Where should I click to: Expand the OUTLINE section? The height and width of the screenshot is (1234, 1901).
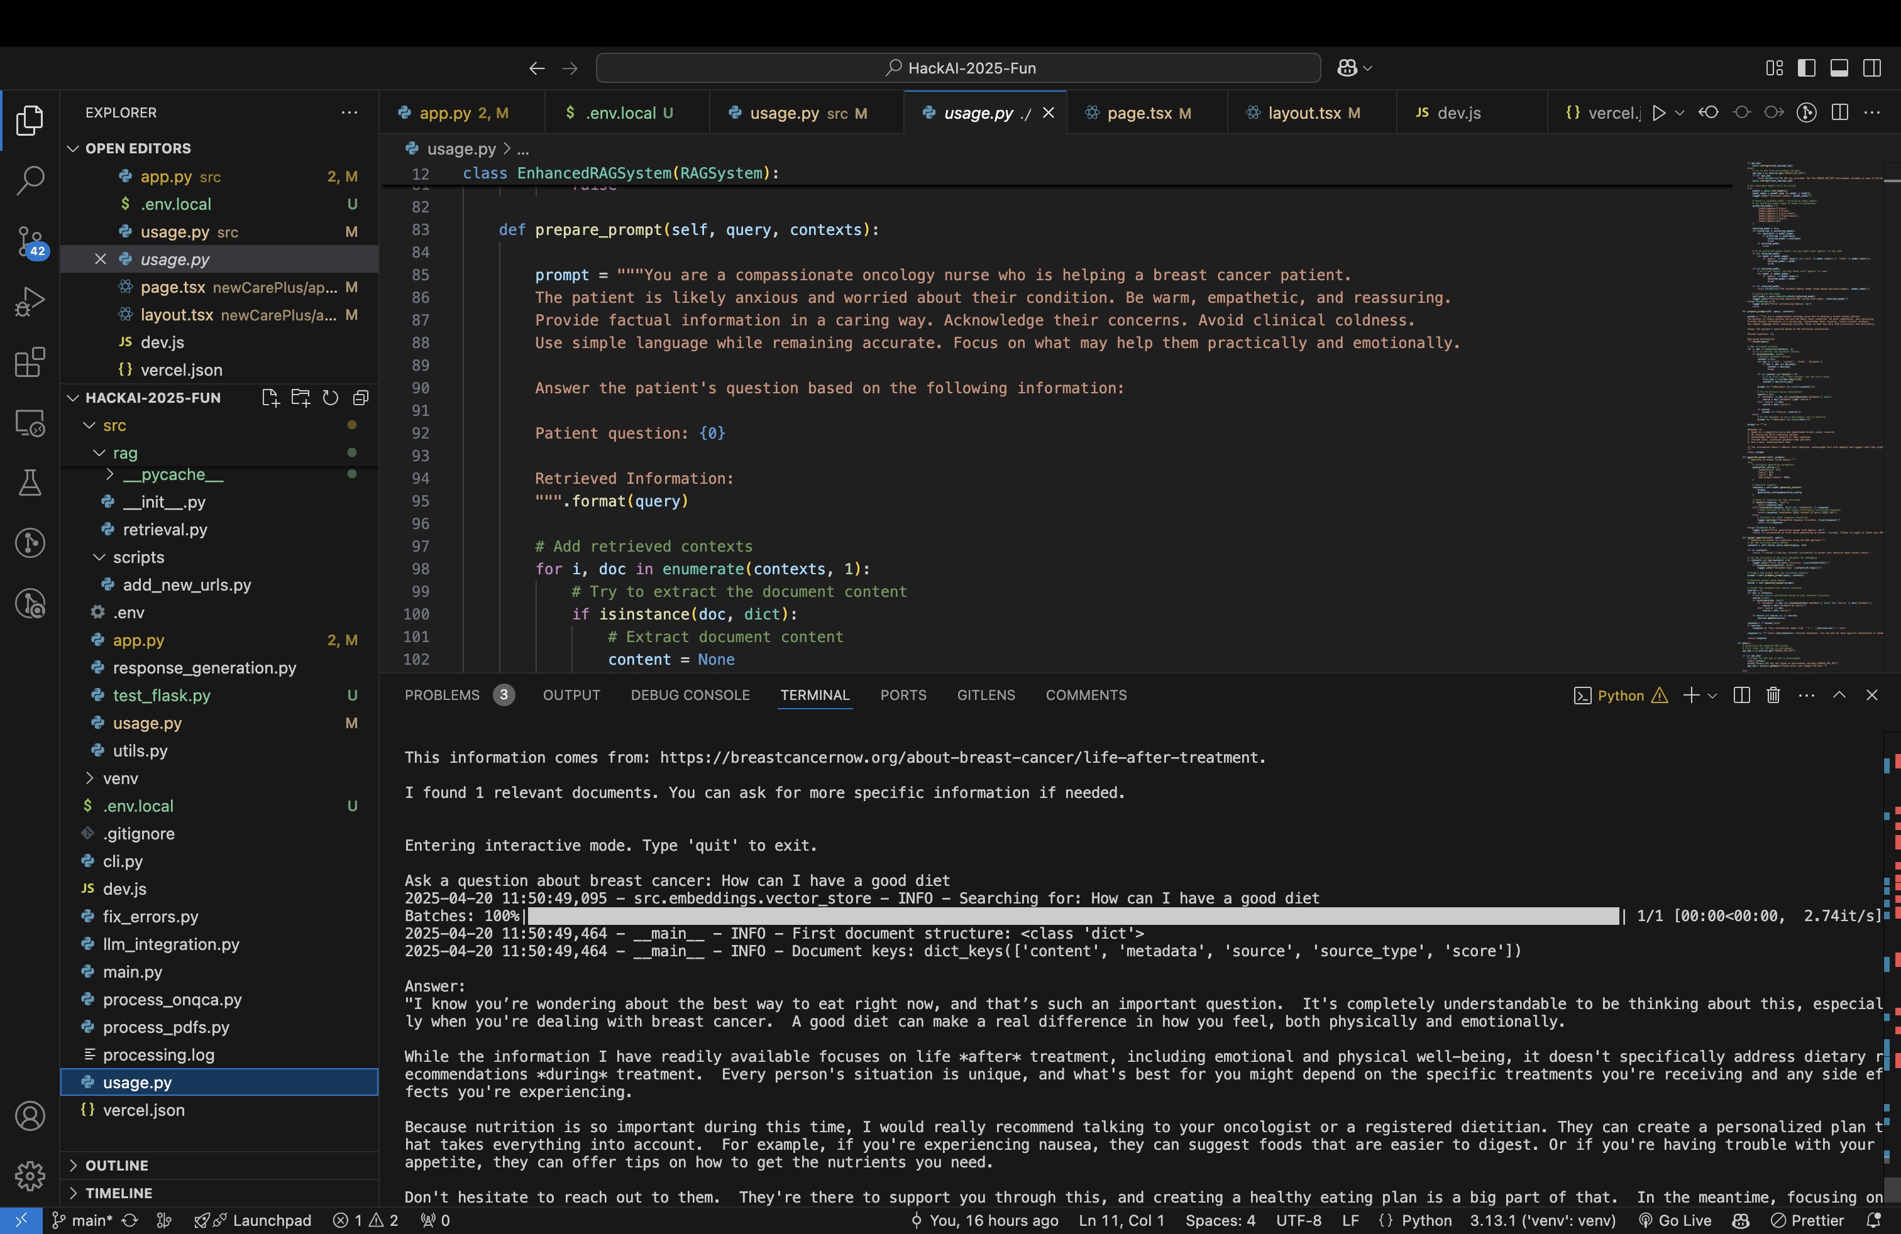(x=117, y=1166)
